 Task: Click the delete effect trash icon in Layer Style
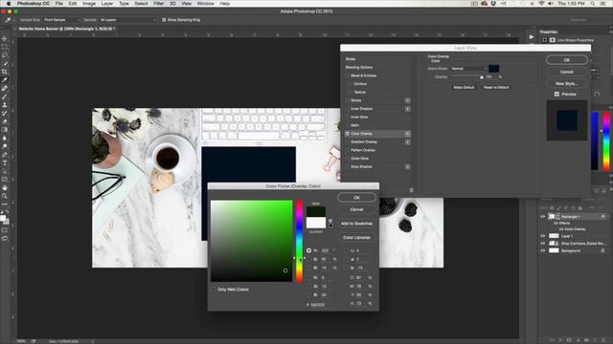pyautogui.click(x=411, y=190)
